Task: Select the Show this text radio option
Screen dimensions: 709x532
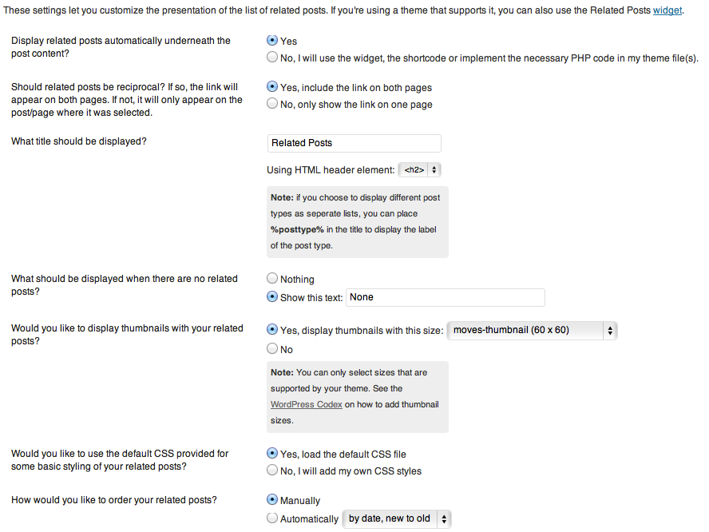Action: pos(273,297)
